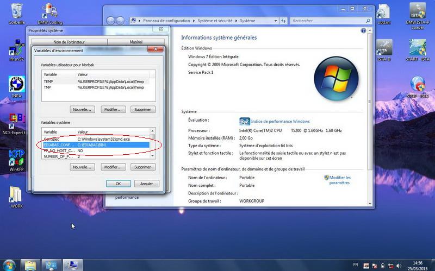Image resolution: width=435 pixels, height=271 pixels.
Task: Select the NUMBER_OF_P system variable row
Action: (96, 156)
